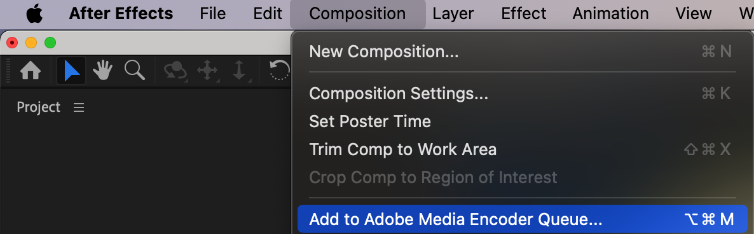Open the Apple menu

click(x=34, y=13)
